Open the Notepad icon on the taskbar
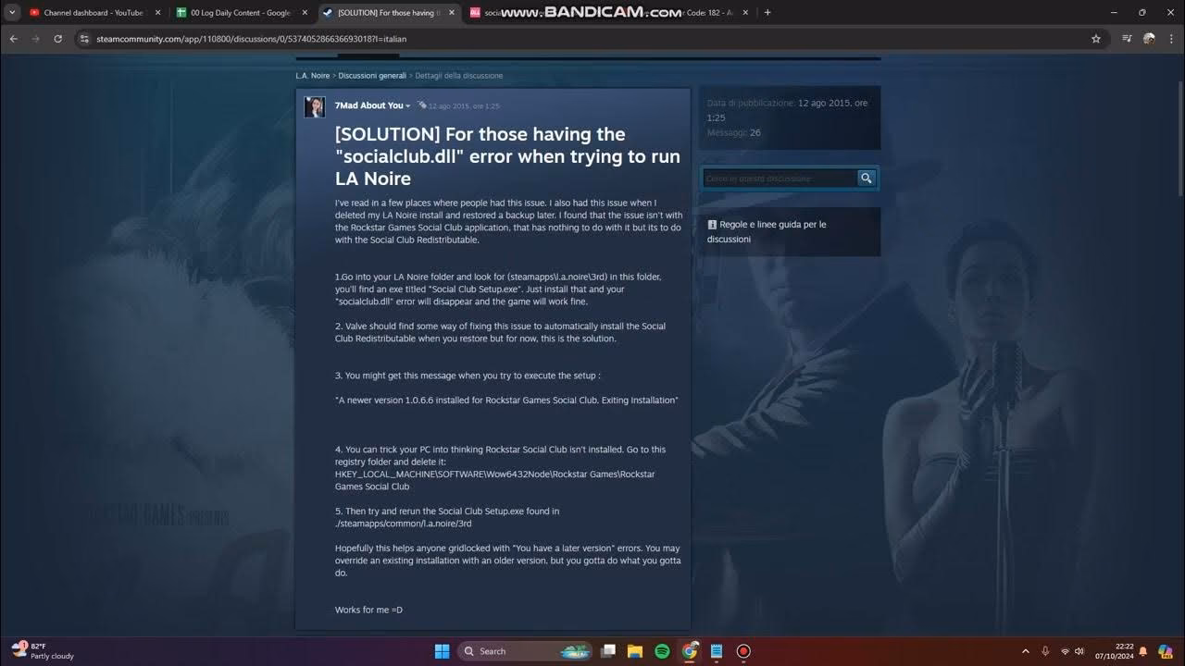Viewport: 1185px width, 666px height. [x=716, y=651]
